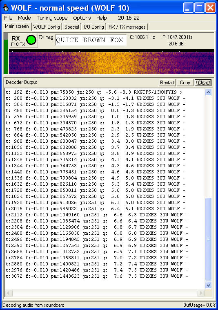This screenshot has height=310, width=218.
Task: Click the waterfall tuning scope display
Action: (x=111, y=63)
